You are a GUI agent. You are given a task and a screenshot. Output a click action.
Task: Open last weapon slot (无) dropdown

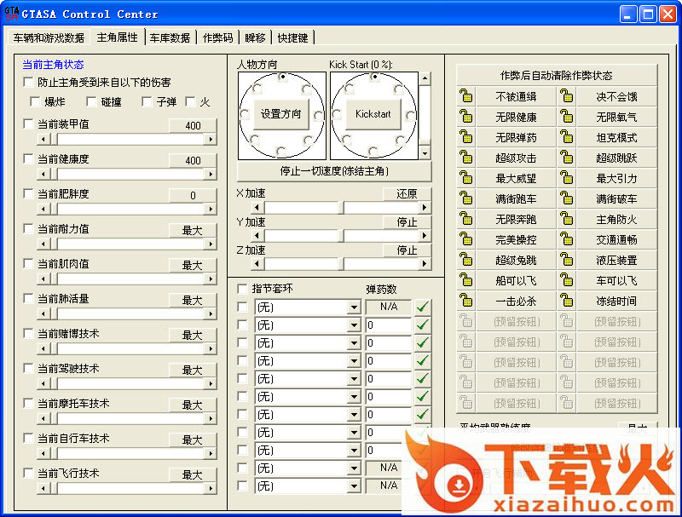click(354, 485)
